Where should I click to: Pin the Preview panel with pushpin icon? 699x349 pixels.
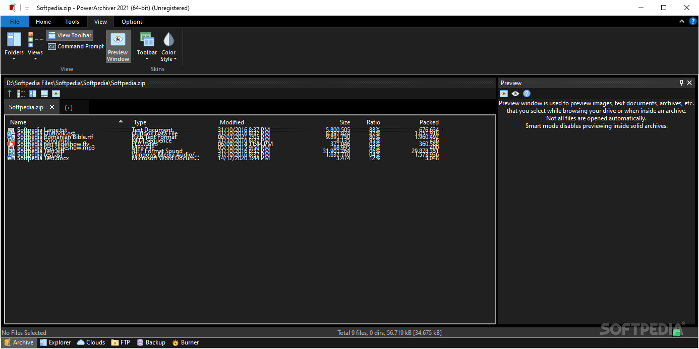681,83
